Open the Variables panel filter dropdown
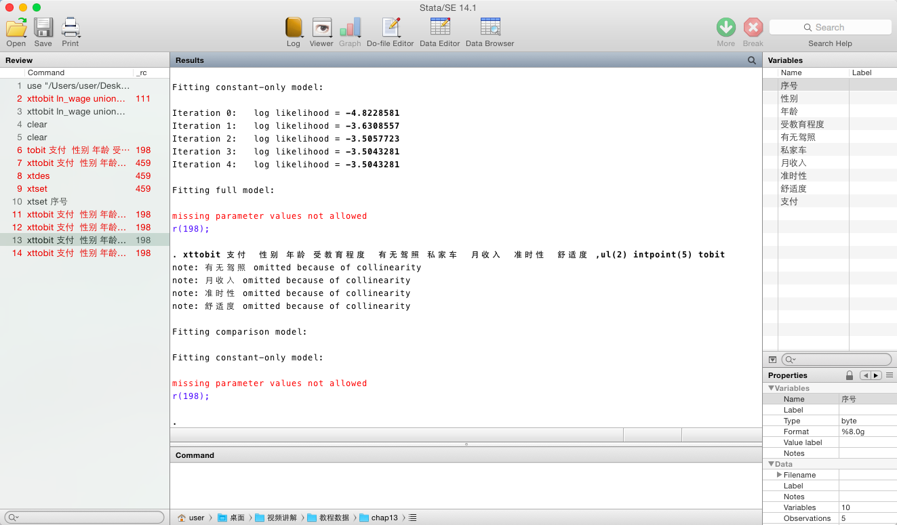This screenshot has width=897, height=525. [772, 360]
